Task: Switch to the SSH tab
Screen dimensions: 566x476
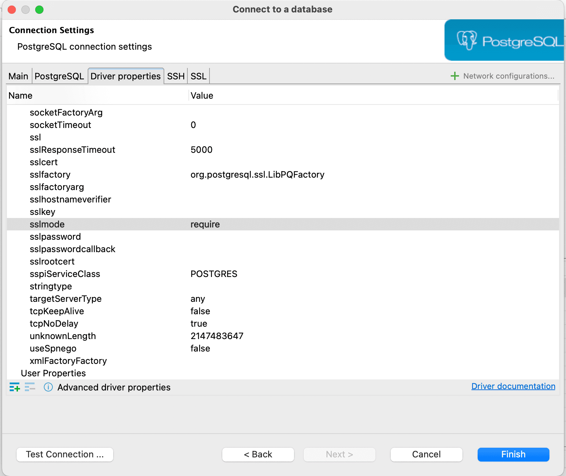Action: pyautogui.click(x=175, y=76)
